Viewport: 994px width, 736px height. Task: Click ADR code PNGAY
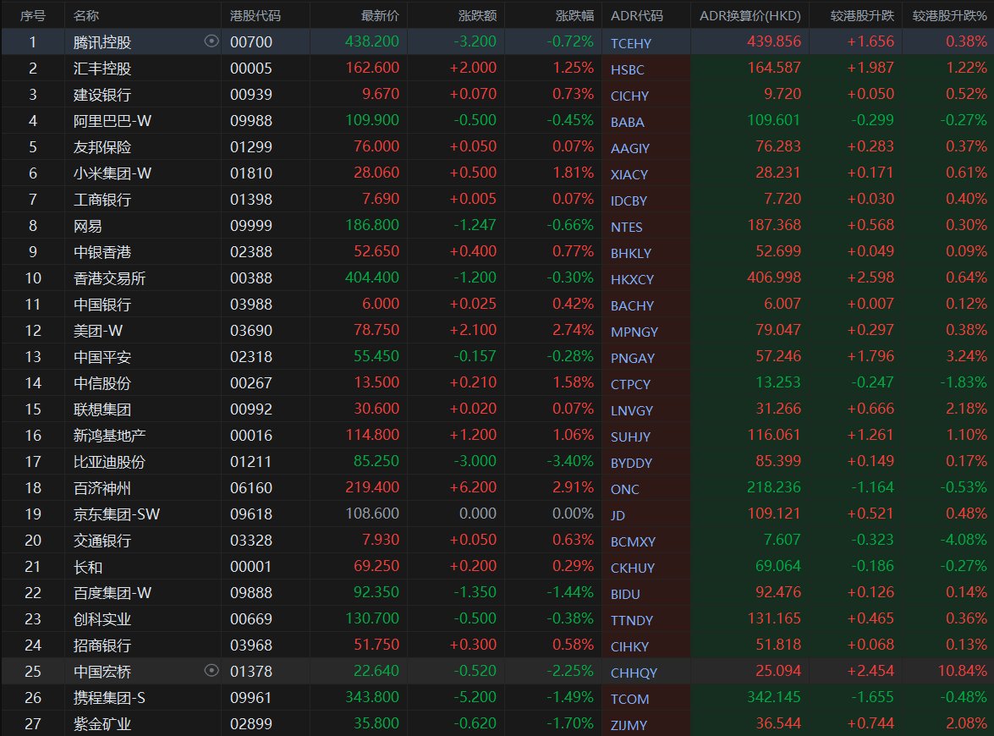[x=632, y=358]
